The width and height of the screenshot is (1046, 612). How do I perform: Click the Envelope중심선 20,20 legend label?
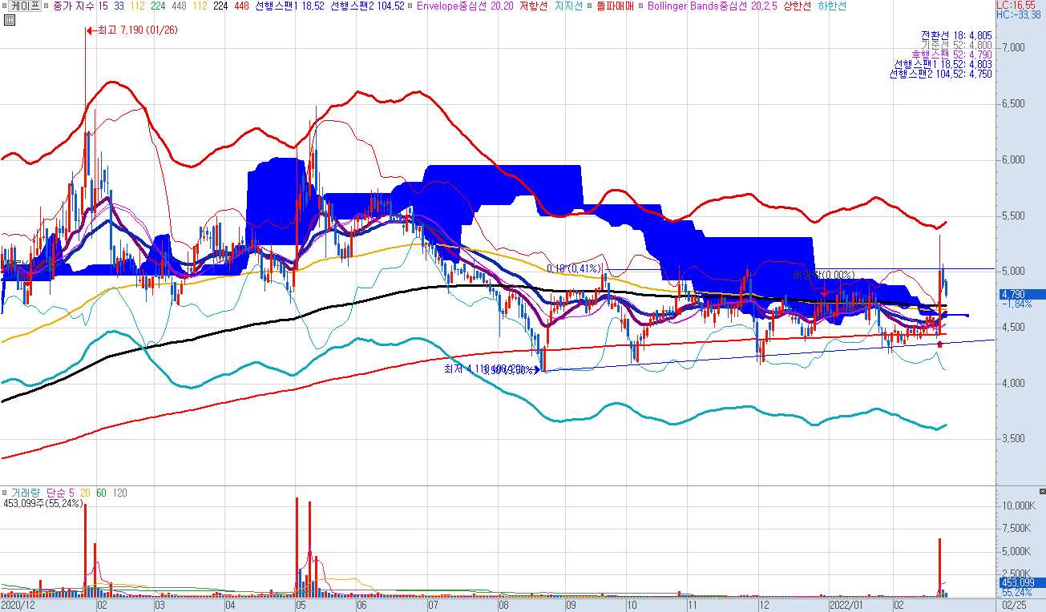tap(465, 6)
